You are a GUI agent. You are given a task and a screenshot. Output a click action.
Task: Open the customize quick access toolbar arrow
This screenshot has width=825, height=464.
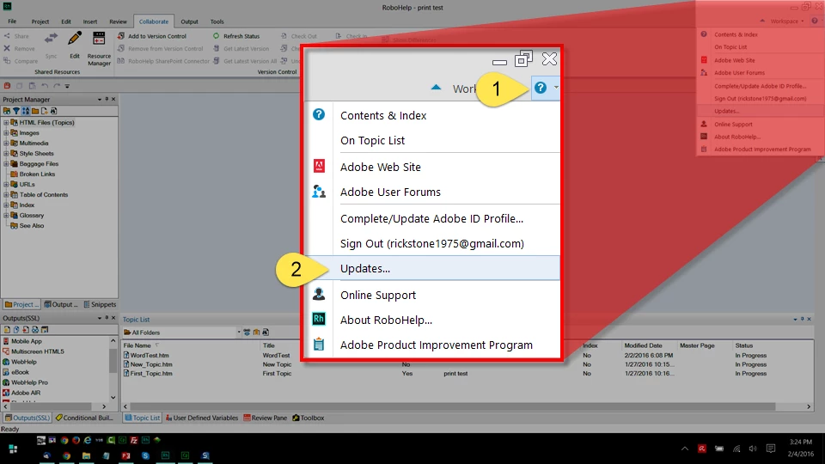67,86
